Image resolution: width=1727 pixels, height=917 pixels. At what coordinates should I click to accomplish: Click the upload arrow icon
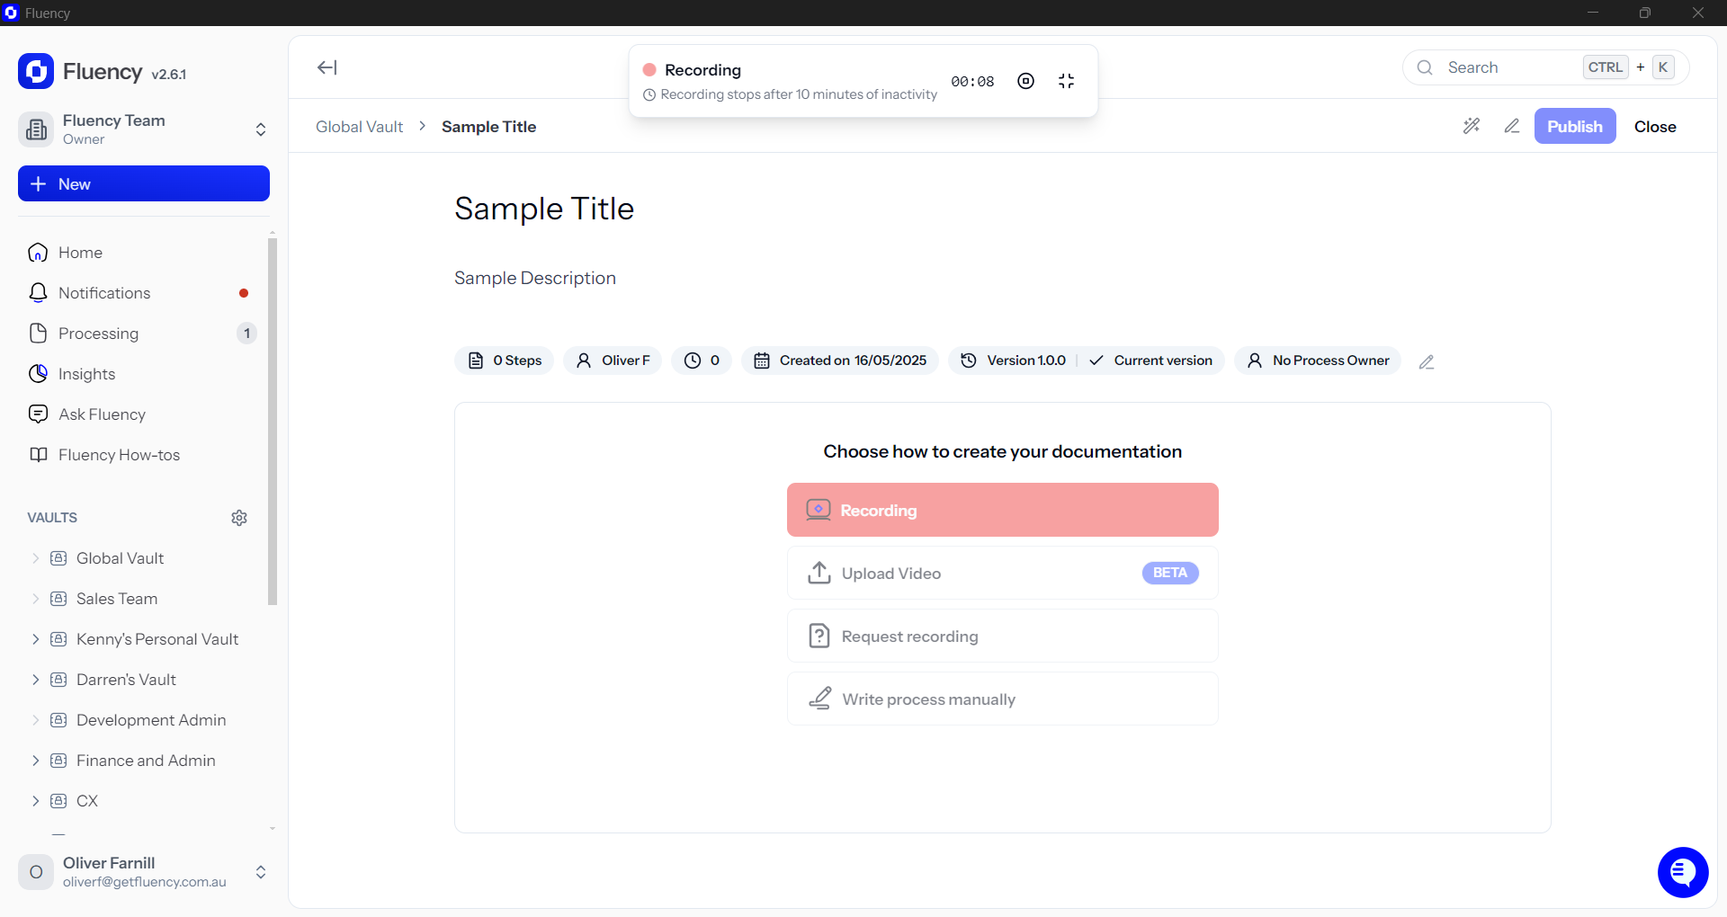pos(819,573)
